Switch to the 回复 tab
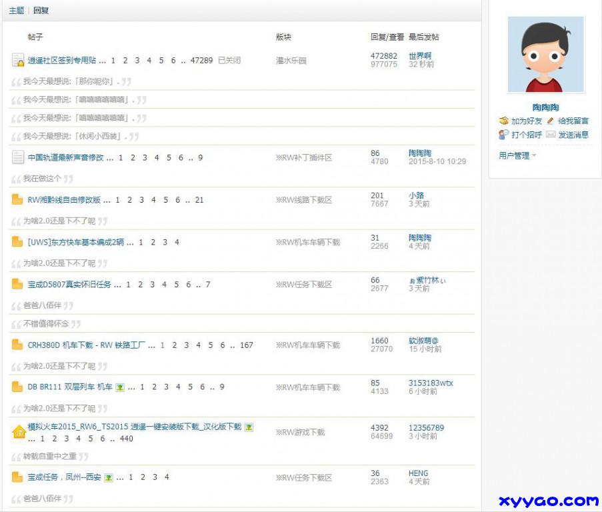 41,11
